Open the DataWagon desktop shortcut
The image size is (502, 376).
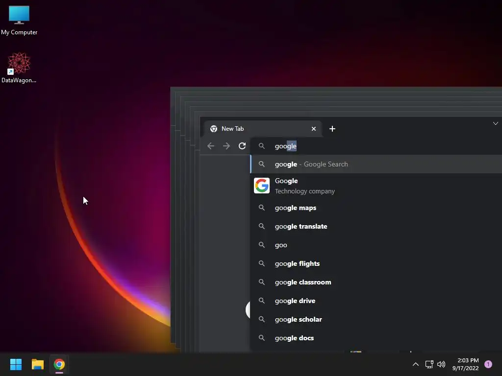point(19,68)
